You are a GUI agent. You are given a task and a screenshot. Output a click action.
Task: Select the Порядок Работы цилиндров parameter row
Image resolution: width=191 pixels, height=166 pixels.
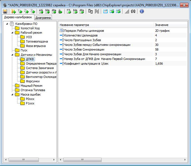point(84,31)
